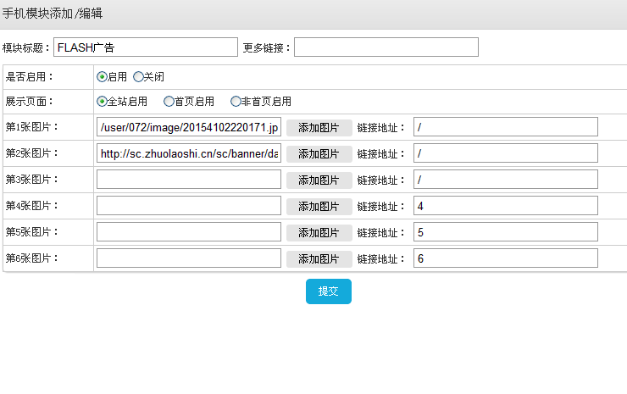Choose 全站启用 display option
Screen dimensions: 627x394
(103, 102)
